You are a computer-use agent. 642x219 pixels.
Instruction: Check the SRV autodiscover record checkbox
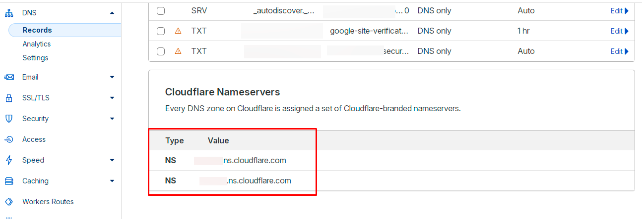coord(161,10)
